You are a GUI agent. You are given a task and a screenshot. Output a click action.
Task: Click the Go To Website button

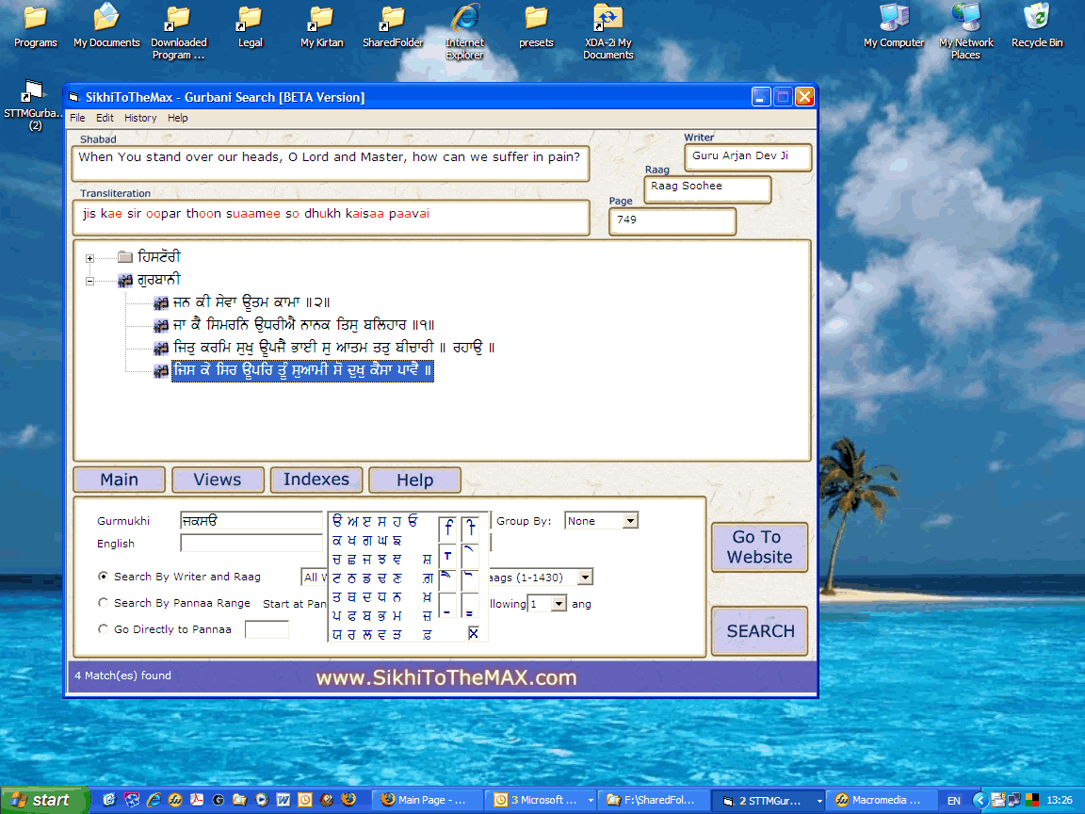759,546
